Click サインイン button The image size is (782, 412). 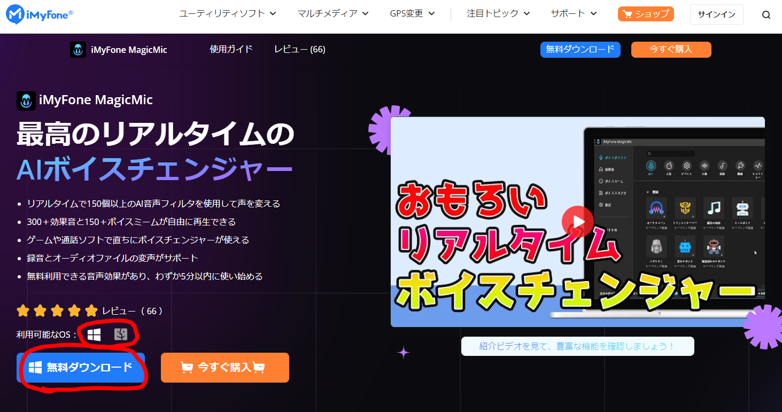click(x=716, y=14)
